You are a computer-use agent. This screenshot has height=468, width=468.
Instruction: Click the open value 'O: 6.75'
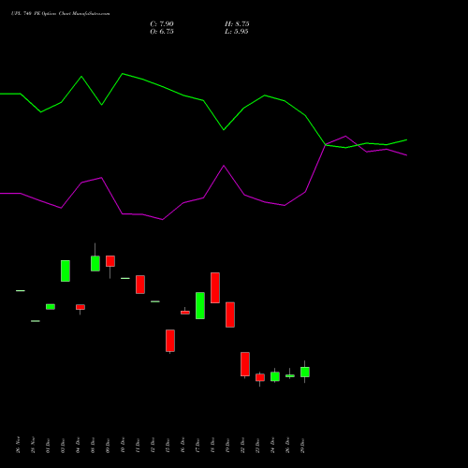coord(162,32)
